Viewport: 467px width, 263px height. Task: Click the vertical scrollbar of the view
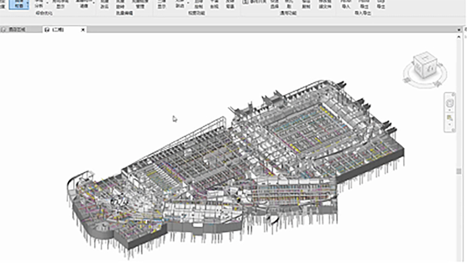pyautogui.click(x=459, y=172)
